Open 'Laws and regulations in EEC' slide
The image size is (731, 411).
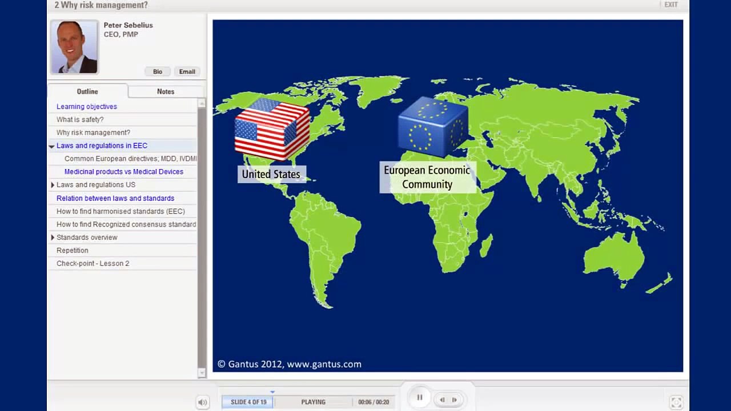[102, 146]
